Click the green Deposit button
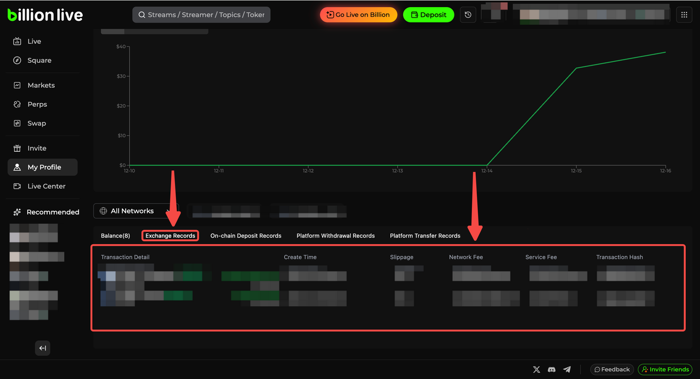This screenshot has height=379, width=700. (428, 15)
